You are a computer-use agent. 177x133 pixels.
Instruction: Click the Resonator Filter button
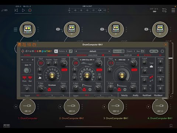click(64, 70)
